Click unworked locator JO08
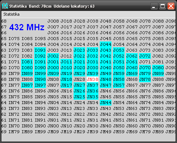This screenshot has height=143, width=177. click(53, 21)
